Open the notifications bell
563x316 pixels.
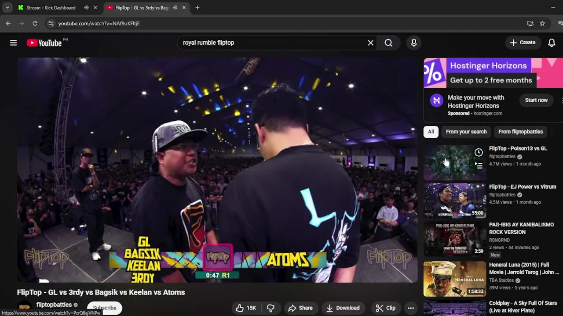[x=552, y=43]
